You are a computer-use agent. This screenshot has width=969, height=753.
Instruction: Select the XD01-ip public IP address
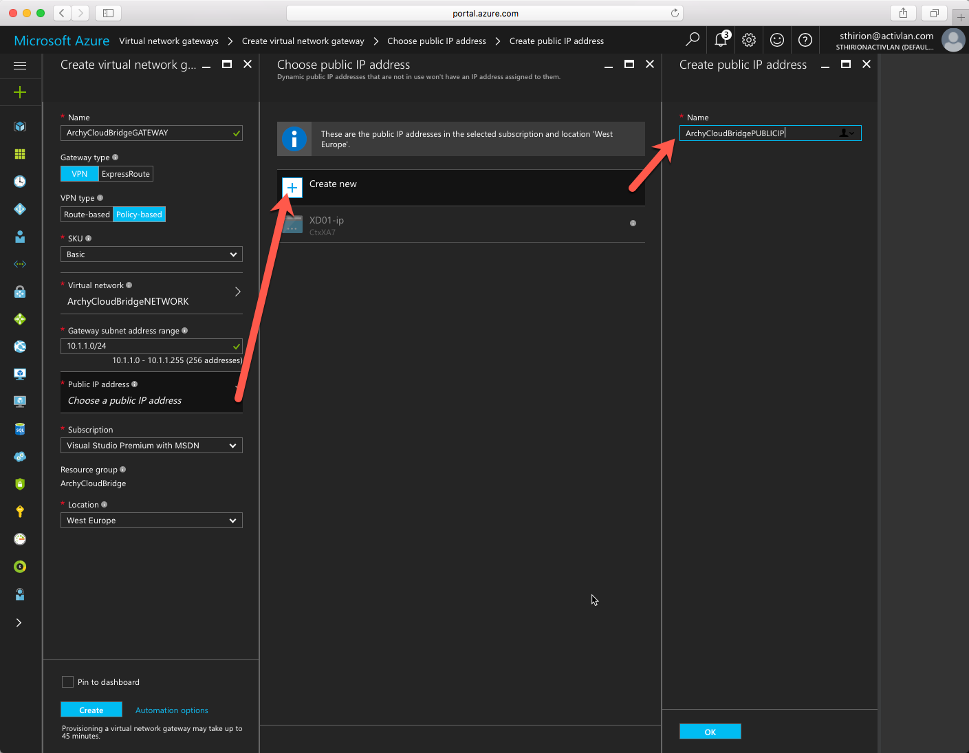(461, 225)
